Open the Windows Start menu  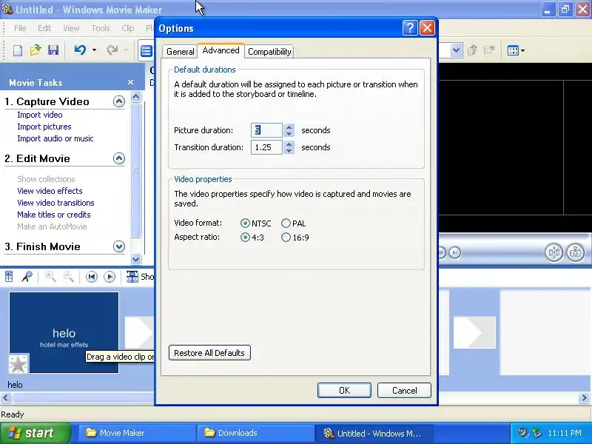coord(35,433)
